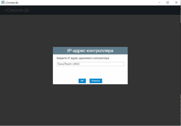Maximize the Синком-Д window
This screenshot has width=181, height=126.
(x=168, y=2)
